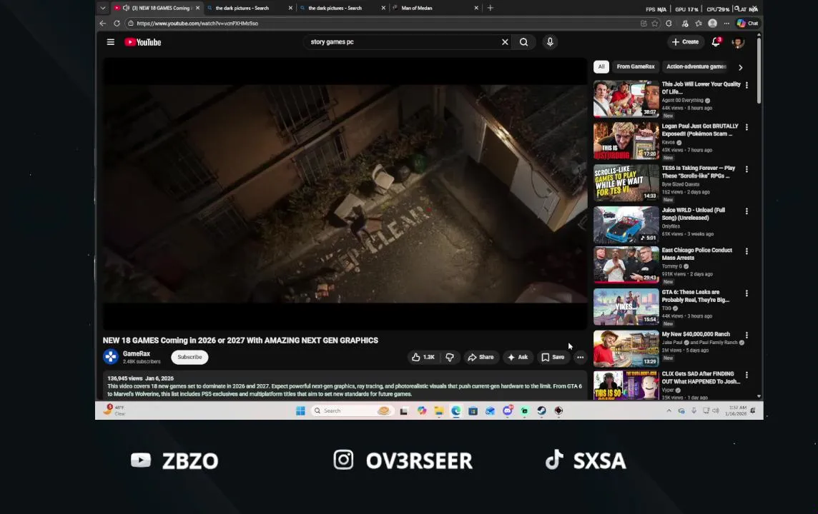The height and width of the screenshot is (514, 818).
Task: Open TES6 Is Taking Forever video thumbnail
Action: click(626, 183)
